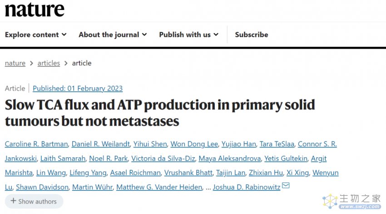Image resolution: width=386 pixels, height=214 pixels.
Task: Expand the Publish with us menu
Action: pos(189,35)
